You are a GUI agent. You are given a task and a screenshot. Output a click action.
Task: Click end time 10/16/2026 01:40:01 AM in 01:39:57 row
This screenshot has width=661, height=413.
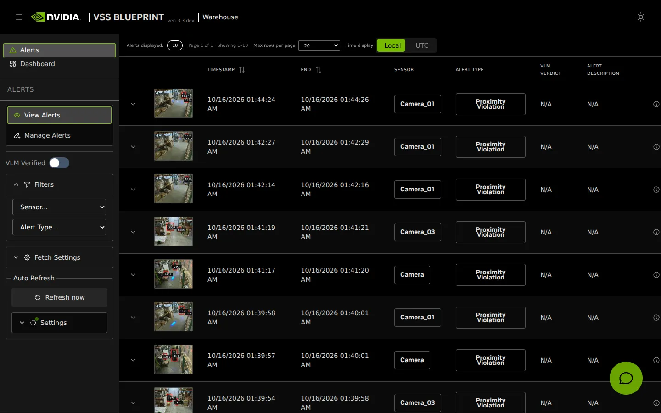[335, 360]
